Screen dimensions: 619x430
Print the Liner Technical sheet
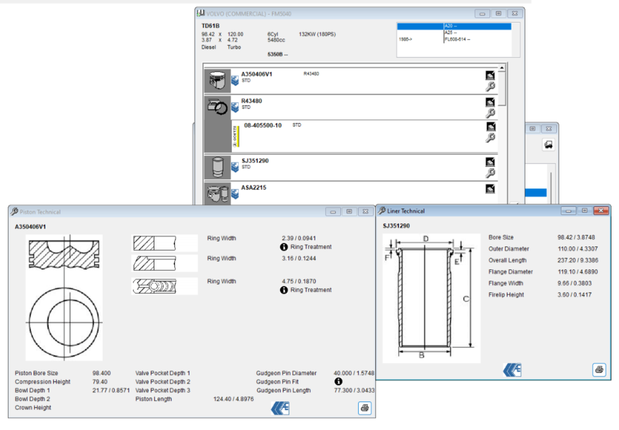click(x=599, y=370)
